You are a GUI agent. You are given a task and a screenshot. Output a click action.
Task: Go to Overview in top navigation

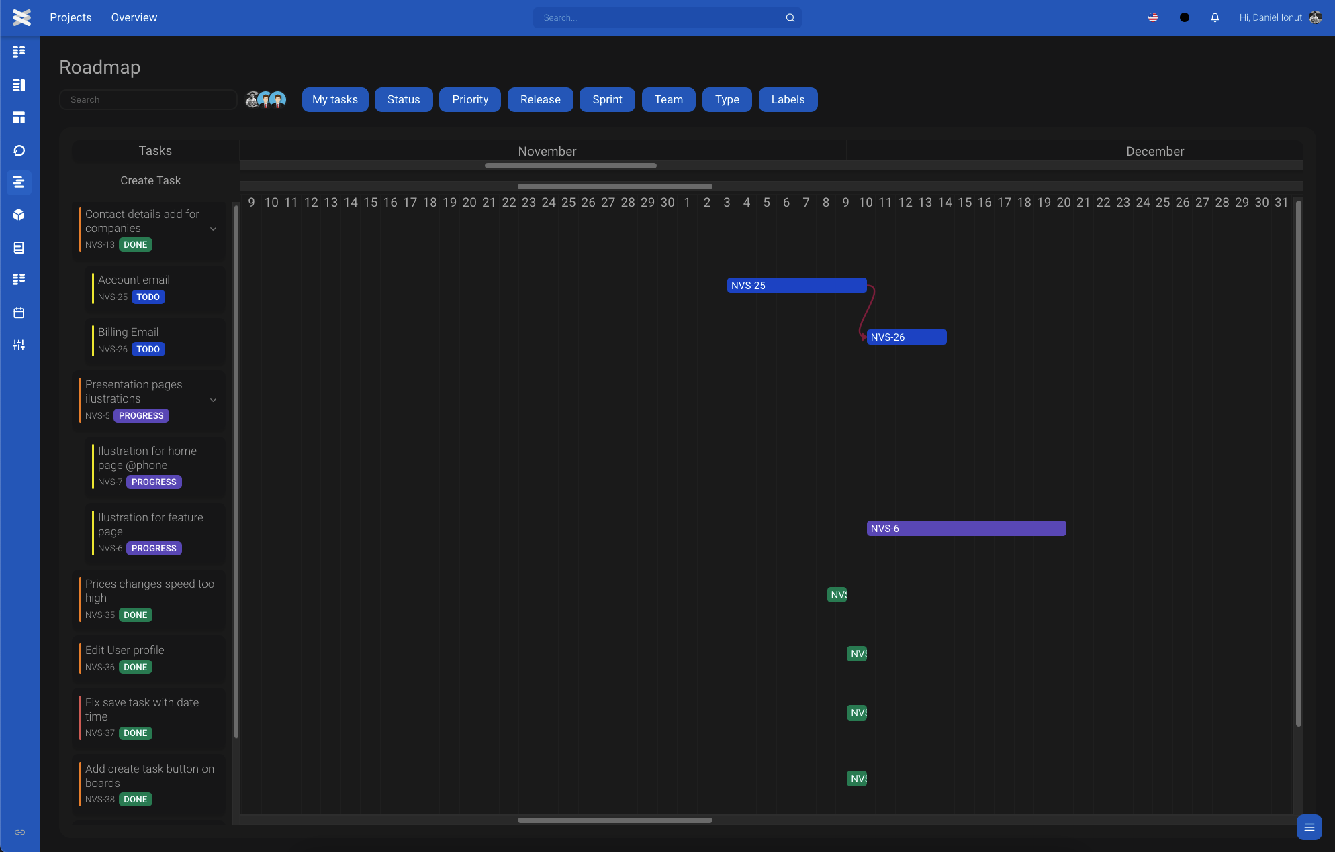click(x=134, y=18)
